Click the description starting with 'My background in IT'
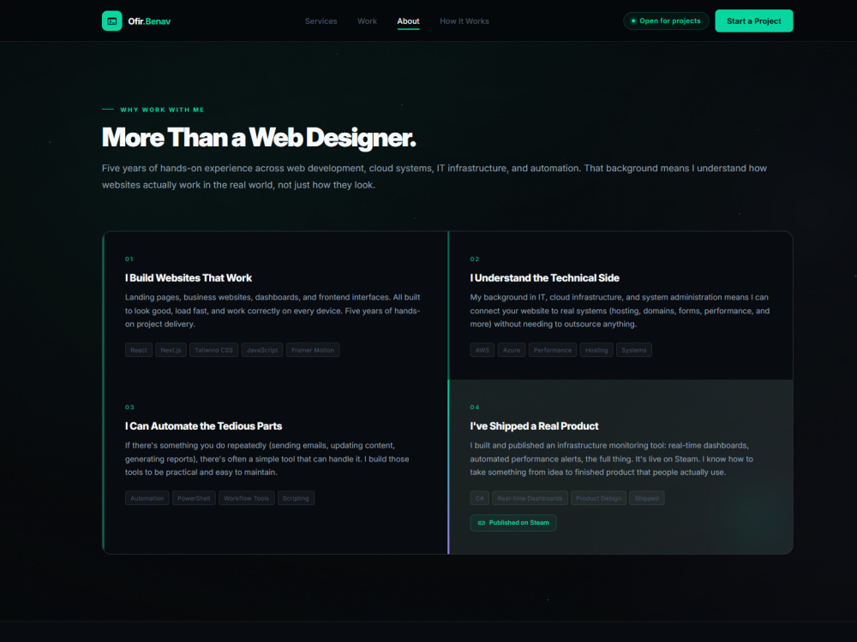 [620, 311]
